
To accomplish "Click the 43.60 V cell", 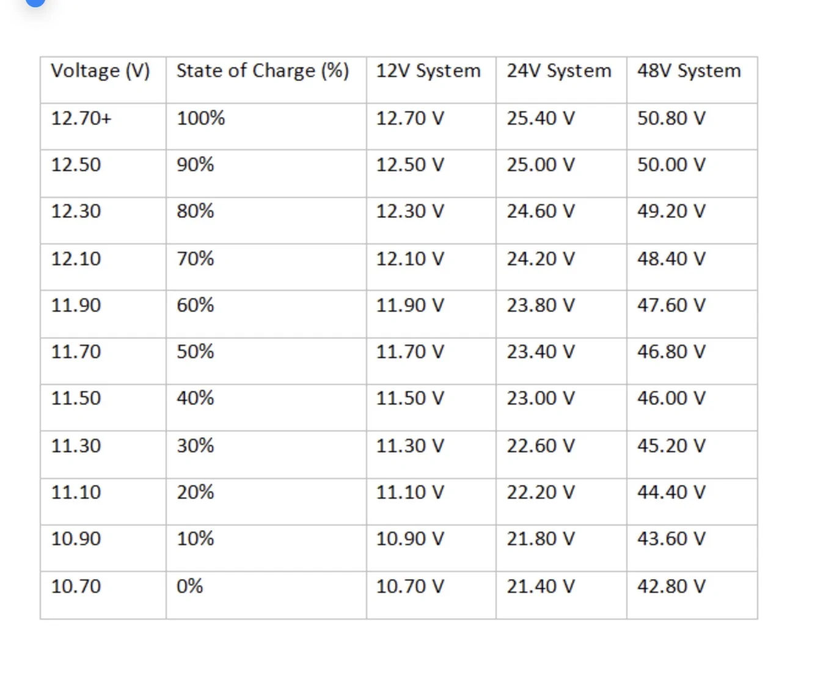I will point(671,539).
